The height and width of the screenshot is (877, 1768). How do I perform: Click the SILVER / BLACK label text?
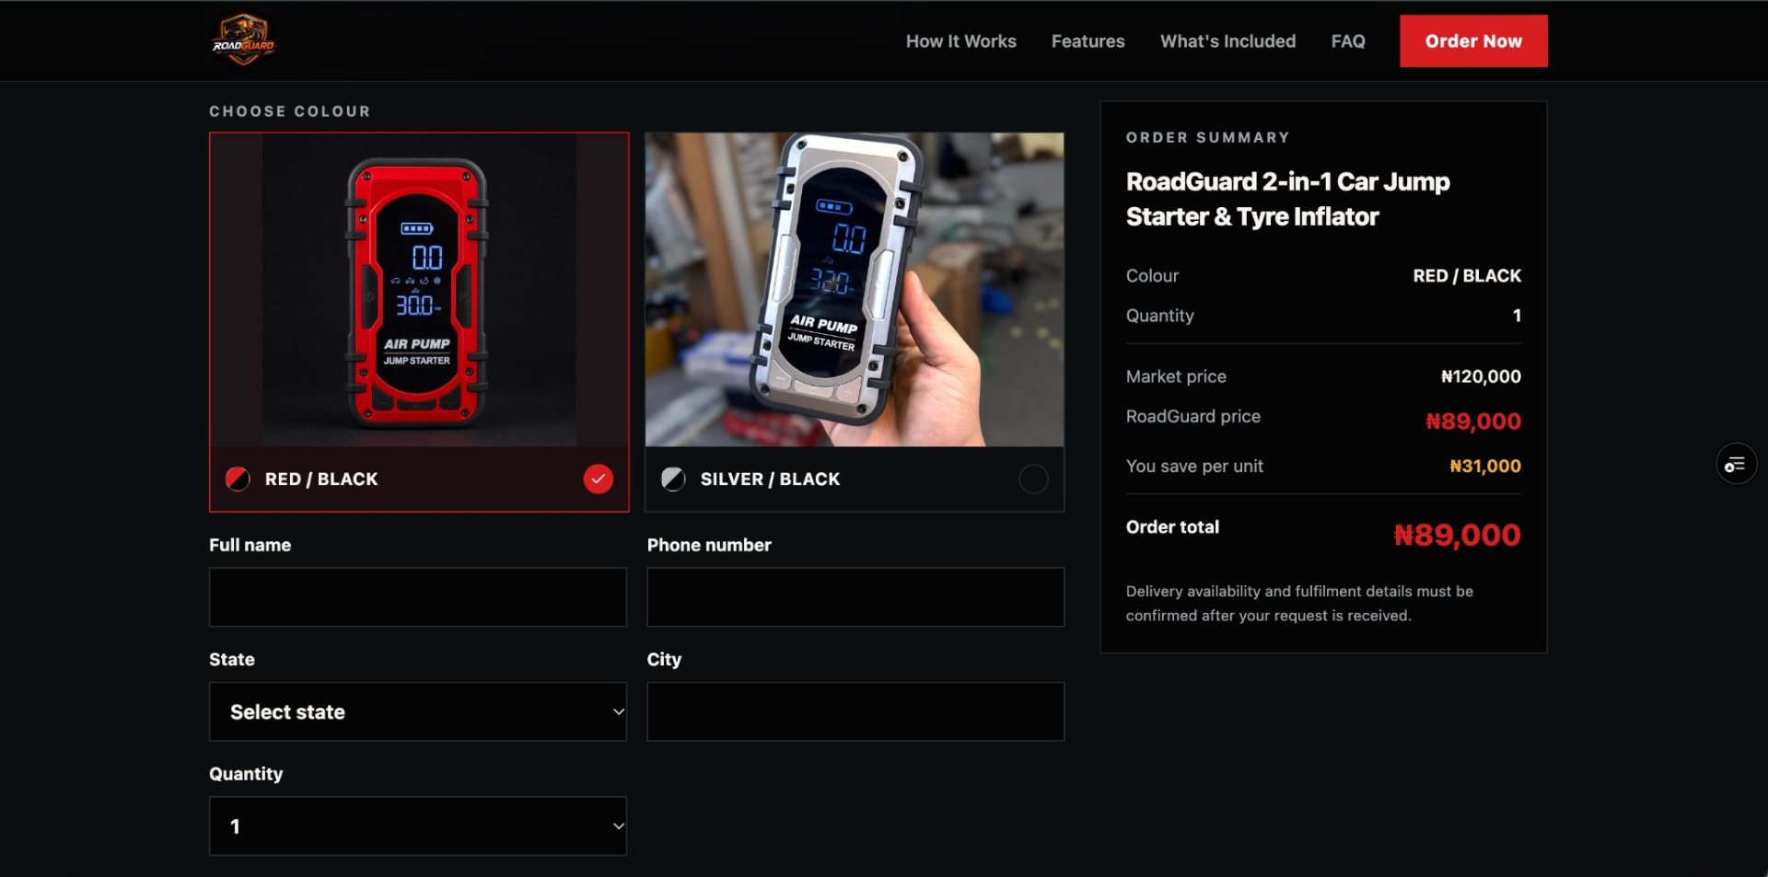pyautogui.click(x=770, y=479)
